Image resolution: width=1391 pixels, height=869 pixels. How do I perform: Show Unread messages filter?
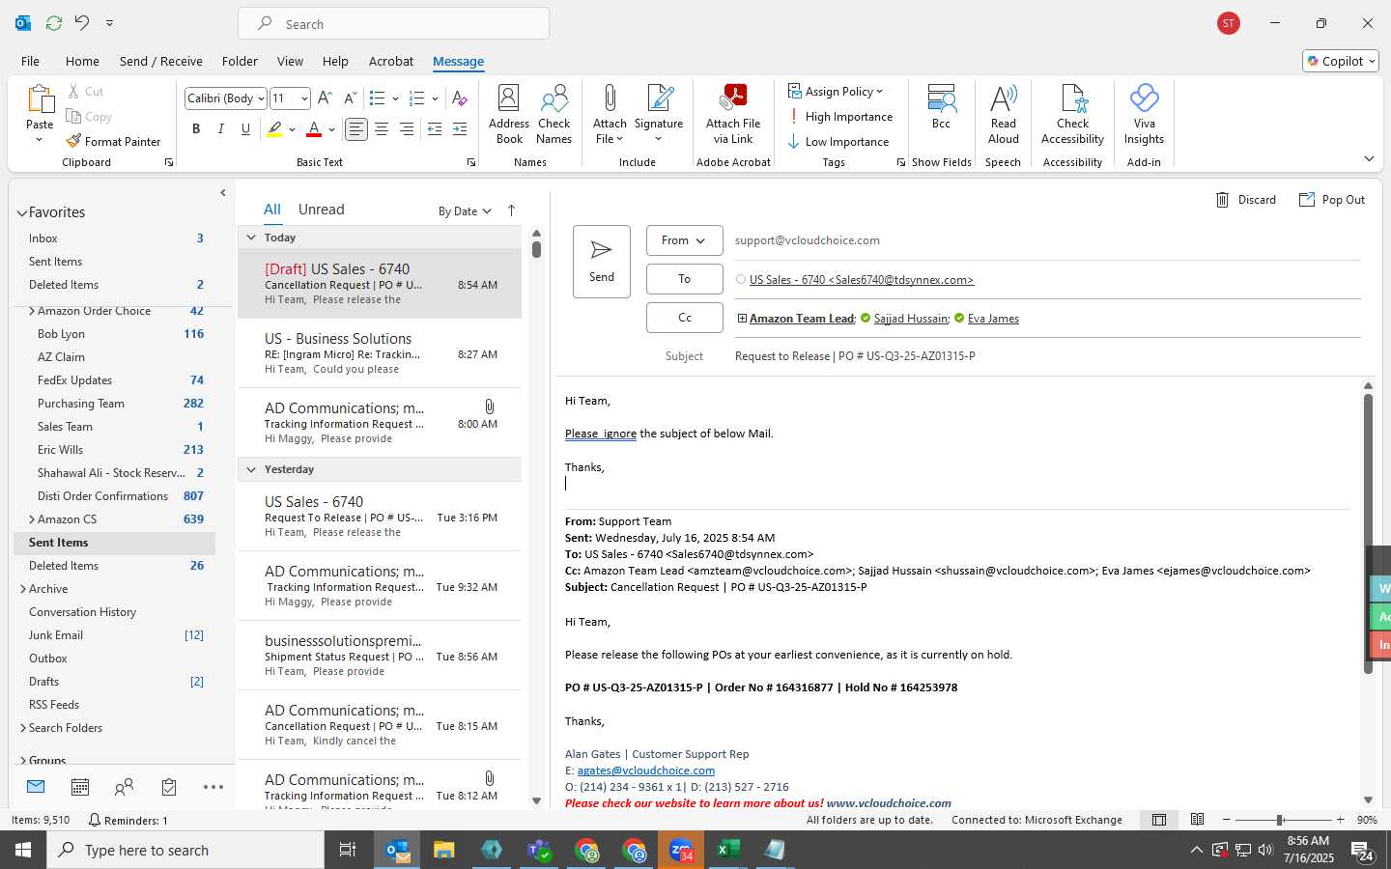[321, 210]
